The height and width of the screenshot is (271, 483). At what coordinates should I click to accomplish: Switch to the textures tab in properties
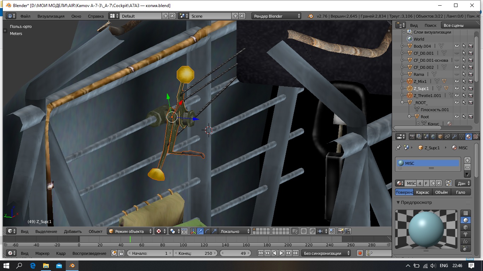(476, 137)
